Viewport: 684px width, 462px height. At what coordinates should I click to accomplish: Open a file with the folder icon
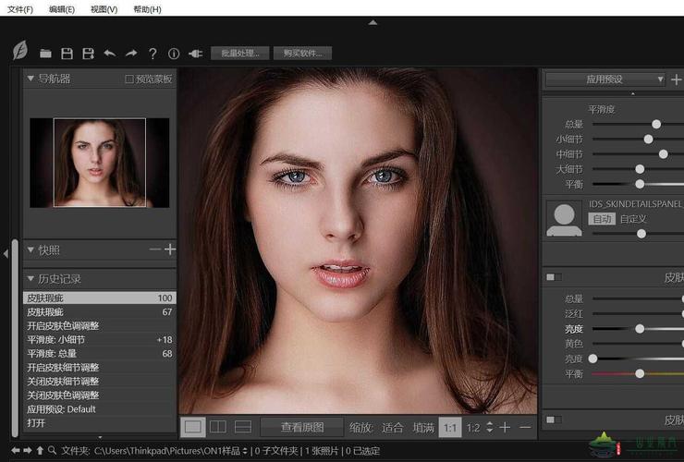(45, 54)
